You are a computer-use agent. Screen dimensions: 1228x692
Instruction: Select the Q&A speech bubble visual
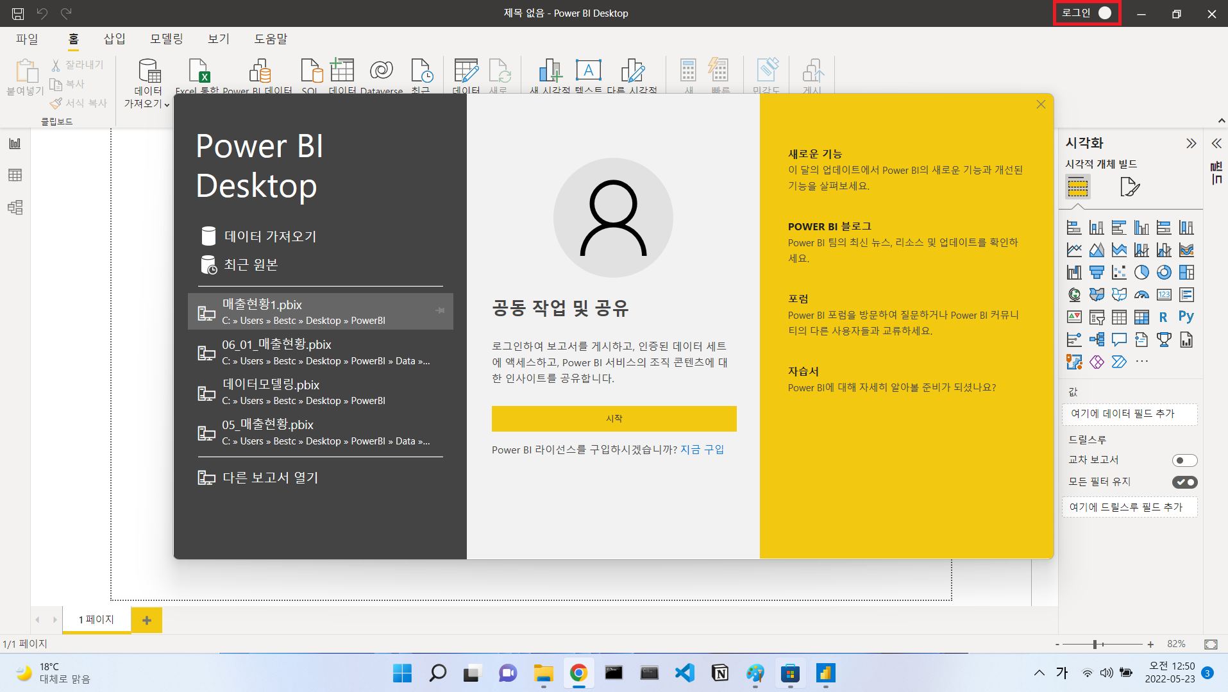(1119, 340)
